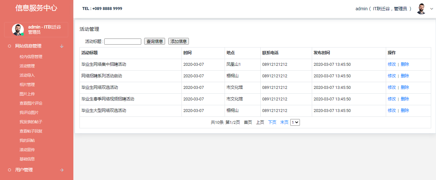Open 我评论图片 in the sidebar
The height and width of the screenshot is (180, 436).
(29, 113)
